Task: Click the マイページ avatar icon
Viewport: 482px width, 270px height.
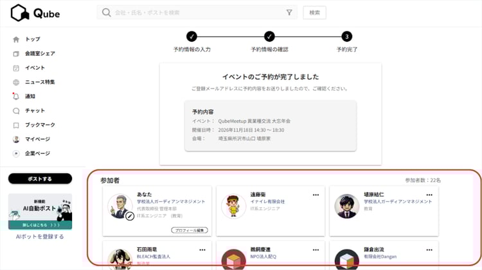Action: [16, 139]
